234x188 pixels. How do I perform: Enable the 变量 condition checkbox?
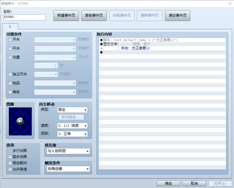[x=10, y=57]
